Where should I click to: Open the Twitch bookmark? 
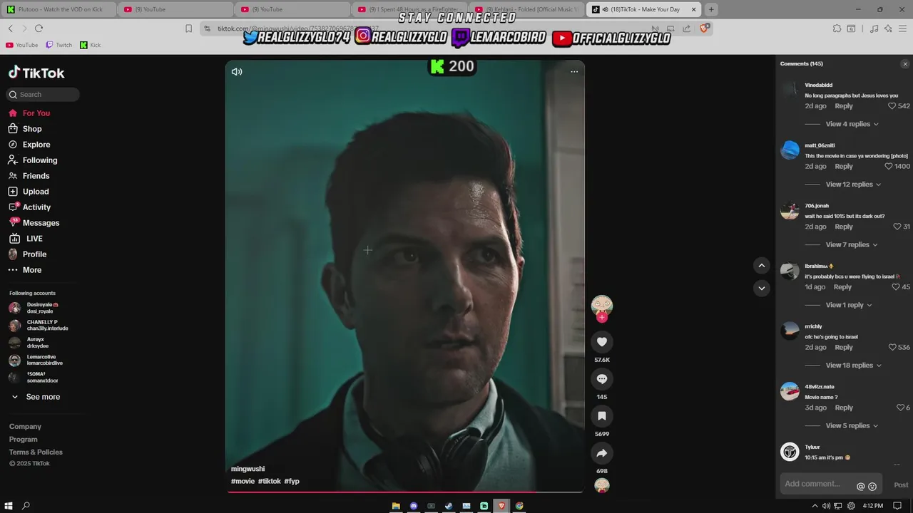59,45
